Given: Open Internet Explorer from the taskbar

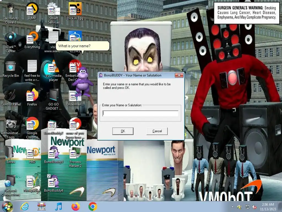Looking at the screenshot, I should pyautogui.click(x=25, y=206).
